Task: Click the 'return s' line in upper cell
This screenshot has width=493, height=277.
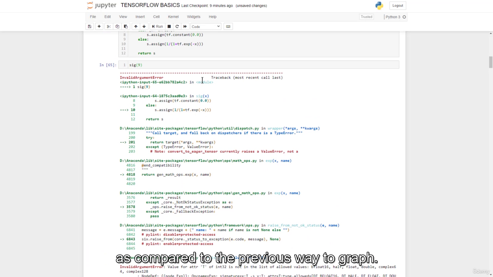Action: (146, 53)
